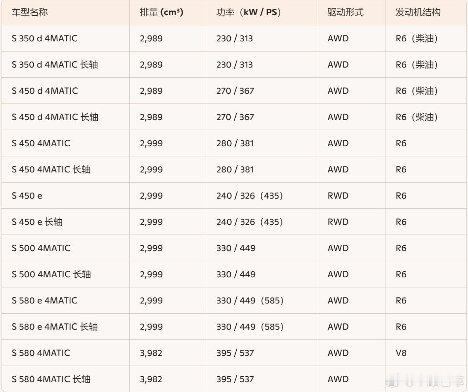Click power 330 / 449 (585) in S 580 e 4MATIC 长轴 row
468x392 pixels.
(x=250, y=327)
